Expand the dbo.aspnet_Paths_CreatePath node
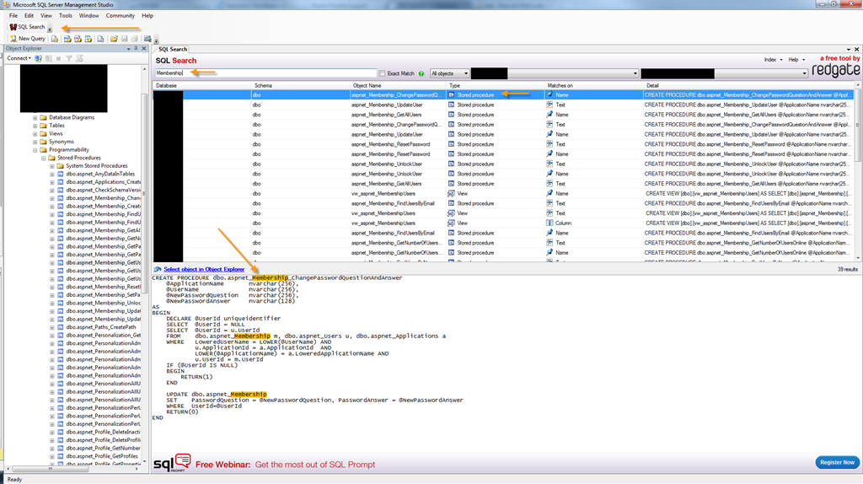This screenshot has height=484, width=863. (52, 327)
